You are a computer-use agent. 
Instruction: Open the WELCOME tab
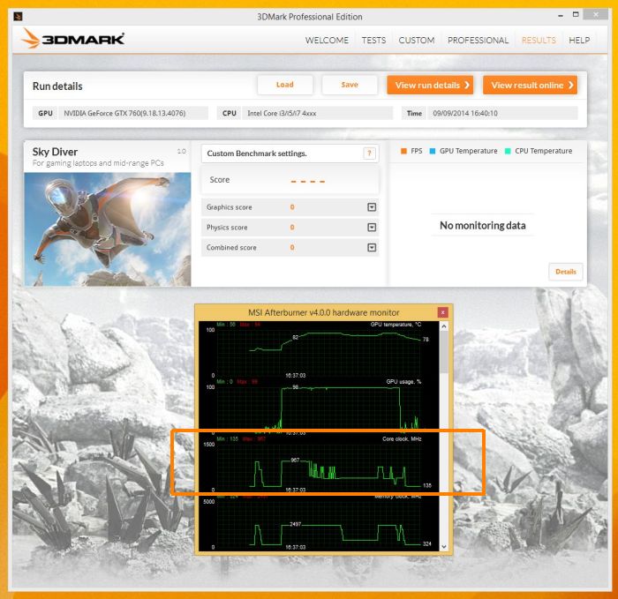[x=327, y=41]
